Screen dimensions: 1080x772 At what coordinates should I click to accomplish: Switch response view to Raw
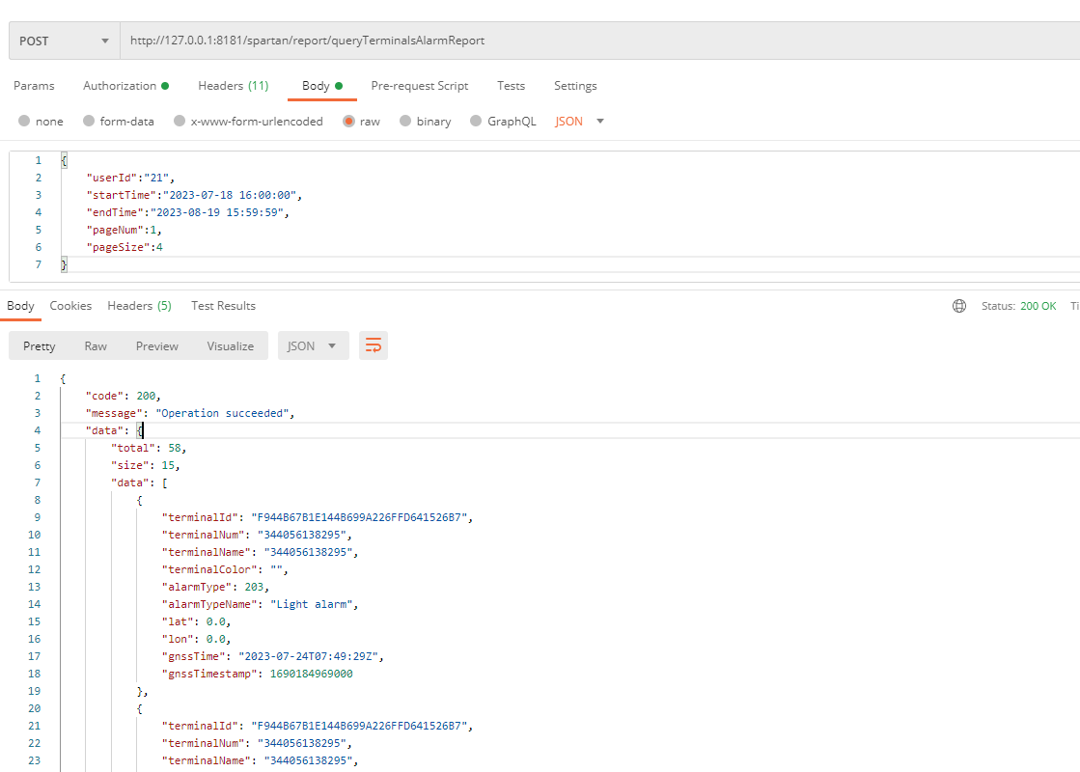[x=96, y=345]
